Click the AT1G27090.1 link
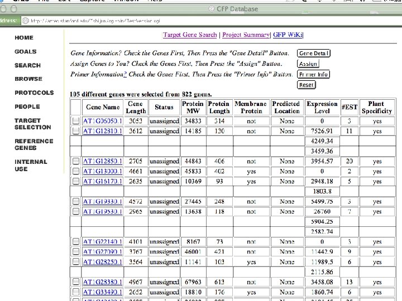 103,251
